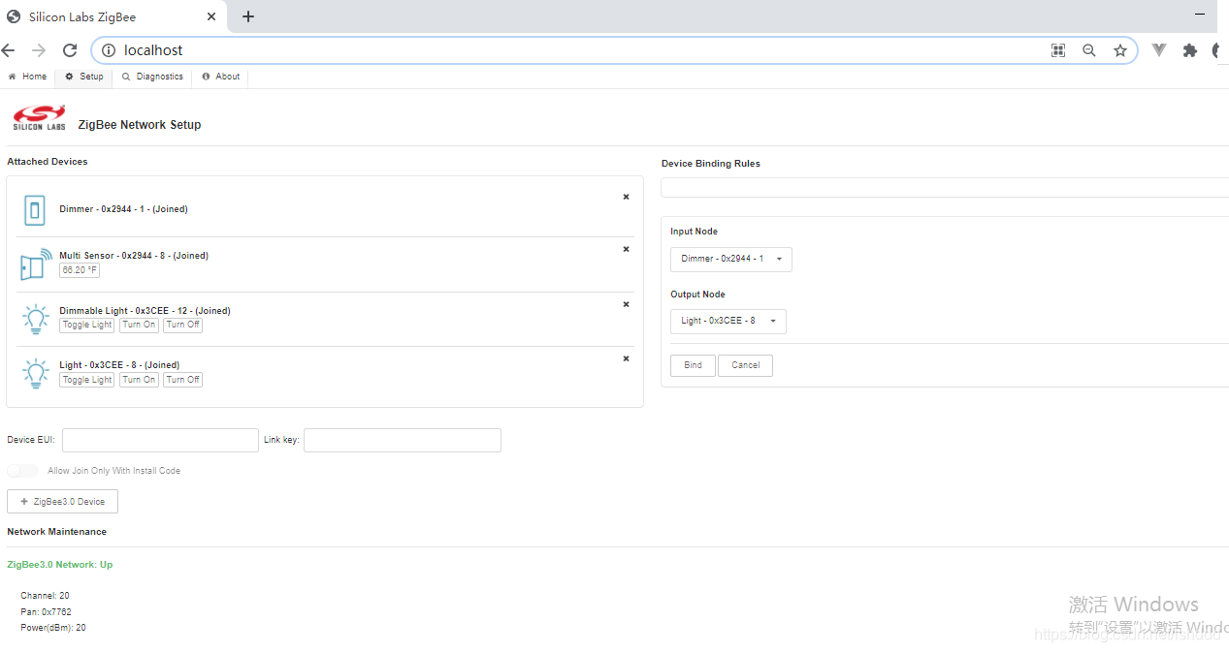The height and width of the screenshot is (652, 1229).
Task: Turn On the Light 0x3CEE-8
Action: 139,380
